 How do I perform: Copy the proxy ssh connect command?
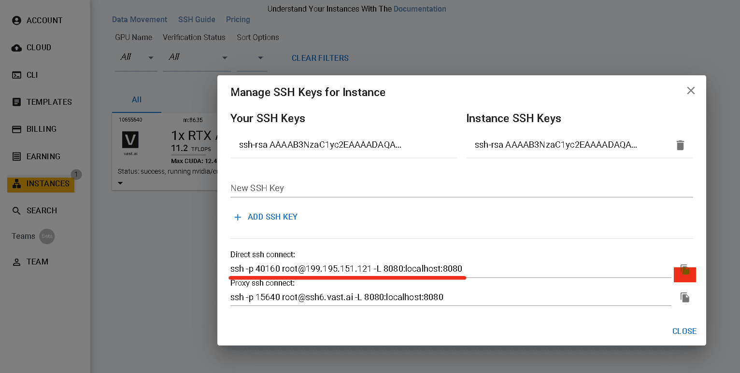[x=684, y=297]
